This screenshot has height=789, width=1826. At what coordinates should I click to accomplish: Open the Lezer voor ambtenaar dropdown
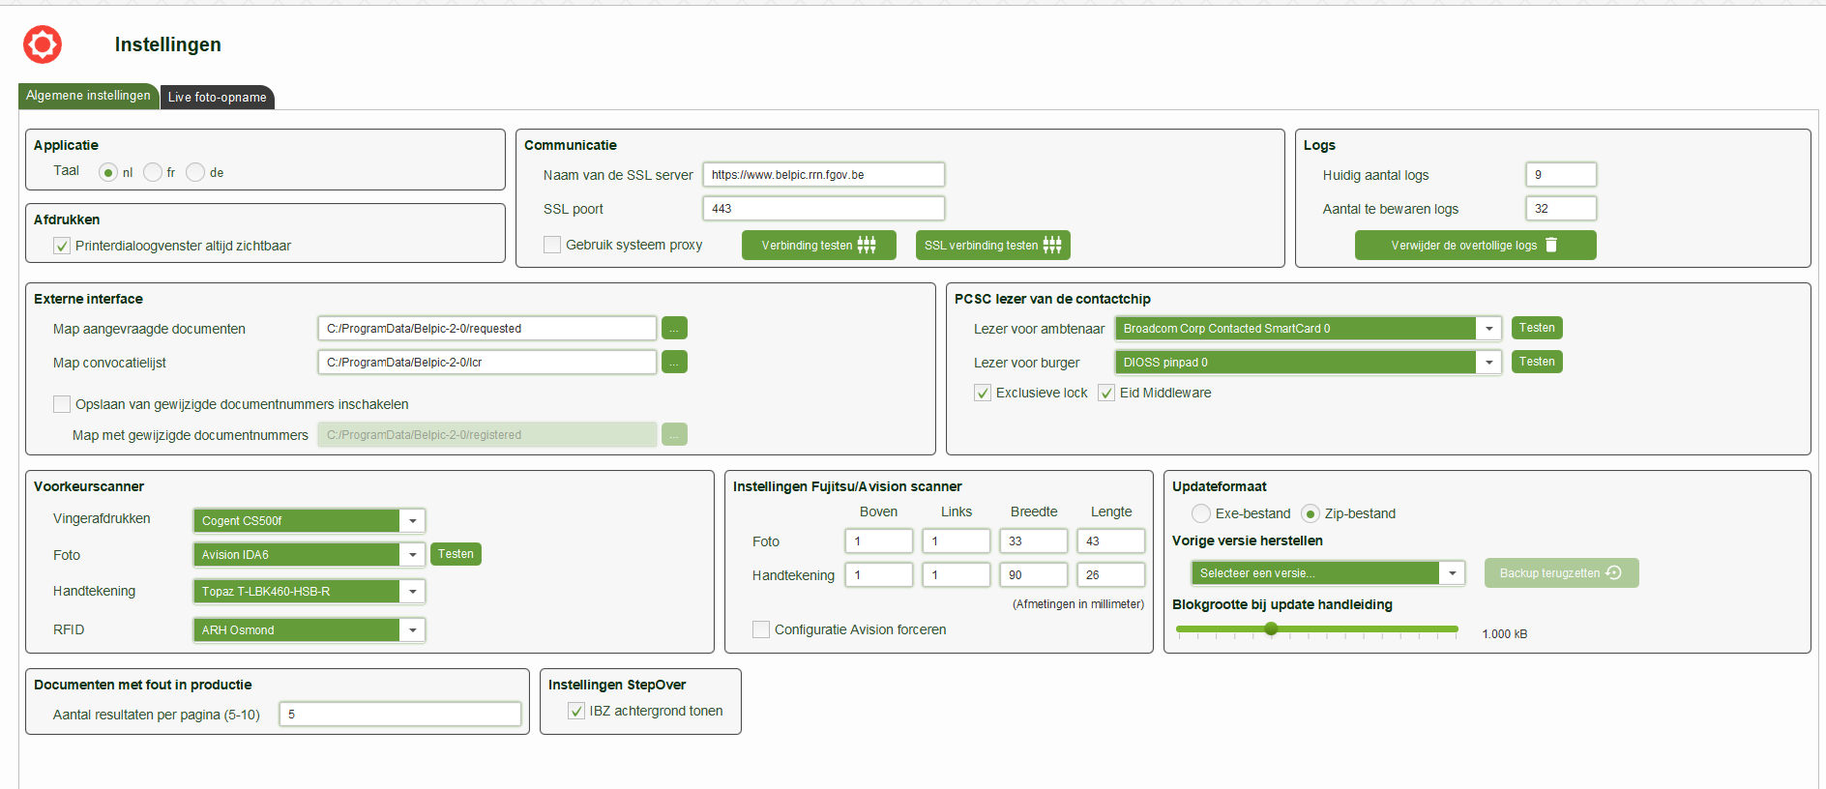pos(1488,329)
